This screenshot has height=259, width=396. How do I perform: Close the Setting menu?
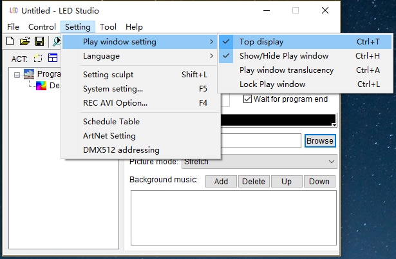(x=78, y=27)
